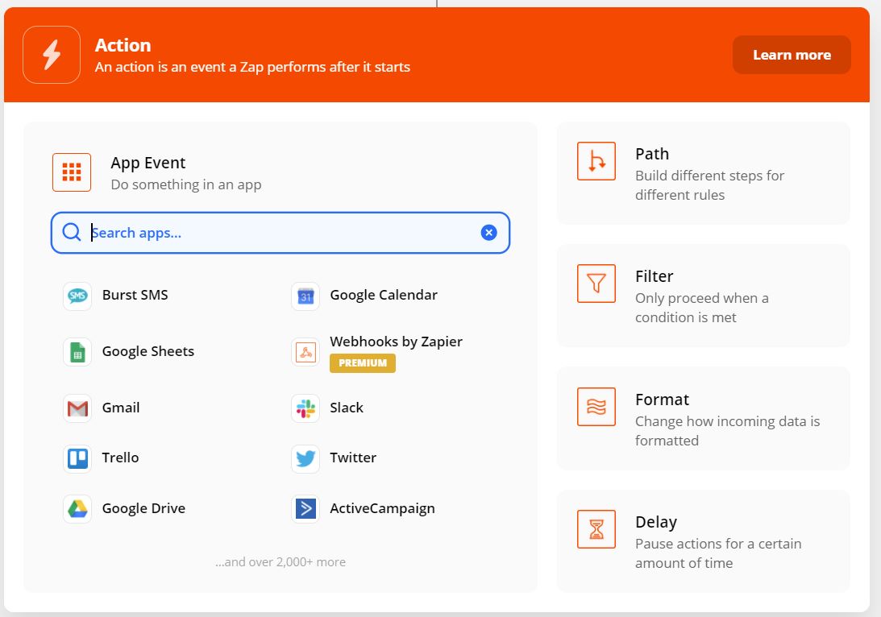Click the Format option title
This screenshot has width=881, height=617.
(662, 400)
